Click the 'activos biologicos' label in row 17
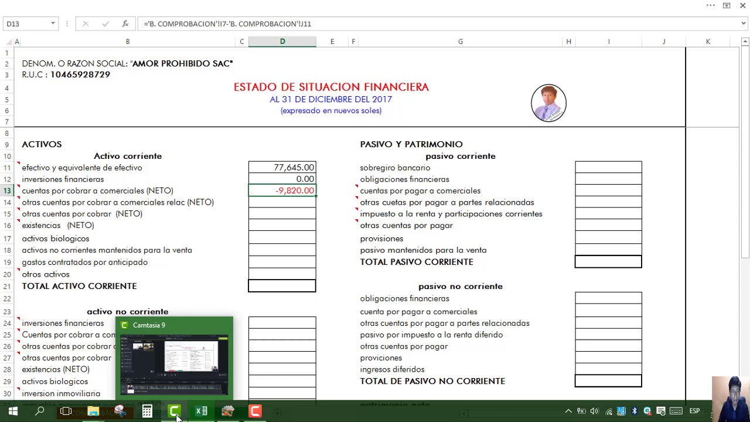The height and width of the screenshot is (422, 750). point(56,239)
